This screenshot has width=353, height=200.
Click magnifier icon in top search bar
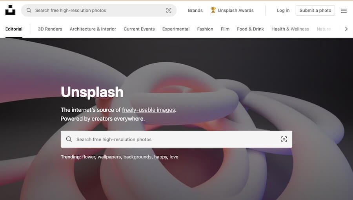29,10
